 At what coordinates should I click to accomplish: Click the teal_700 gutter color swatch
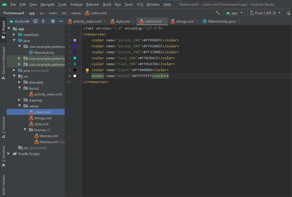75,64
